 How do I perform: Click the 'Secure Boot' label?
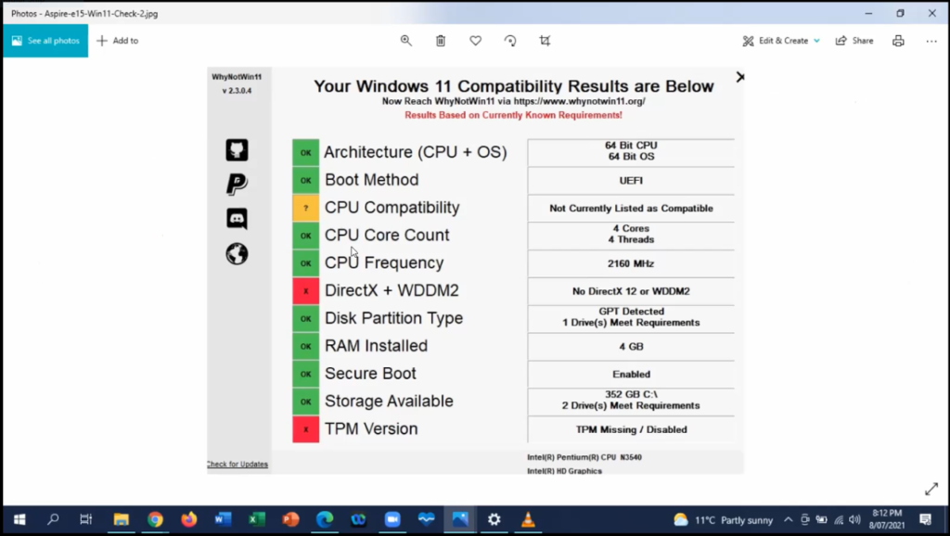pos(370,373)
